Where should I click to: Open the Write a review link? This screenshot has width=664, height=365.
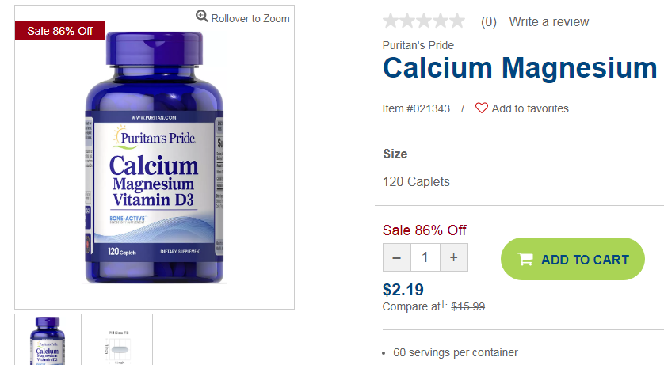point(549,21)
